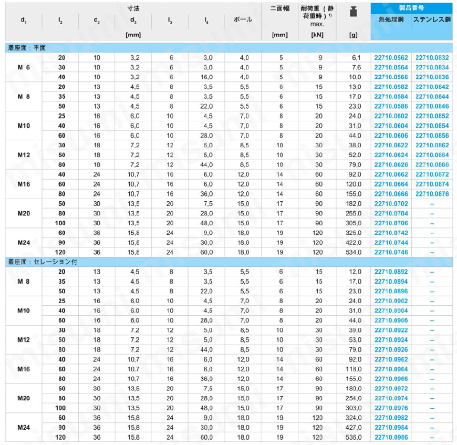
Task: Select the 着座面：セレーション付 section heading
Action: [43, 262]
